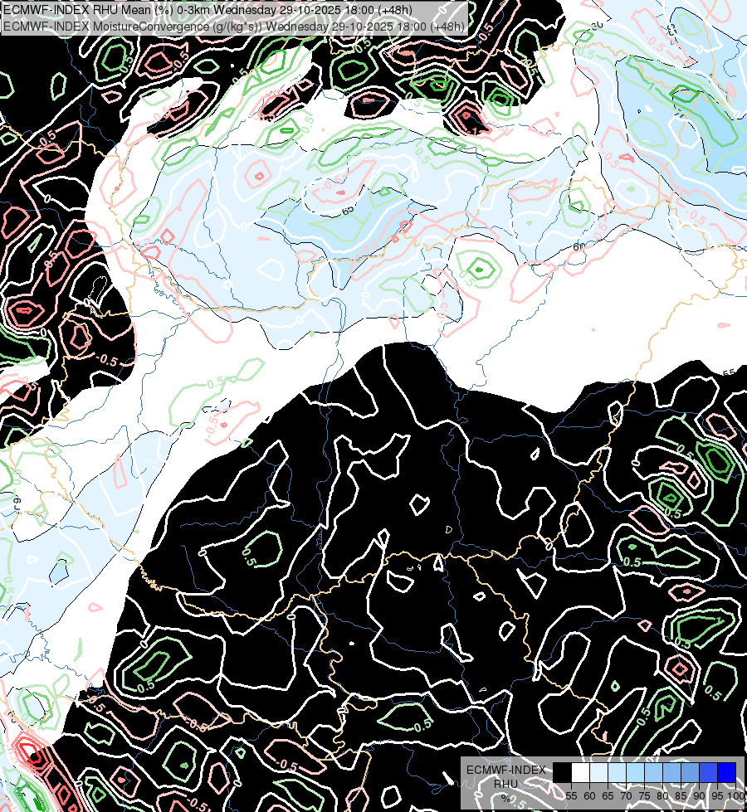Pick the 70-75% legend color swatch

(636, 772)
